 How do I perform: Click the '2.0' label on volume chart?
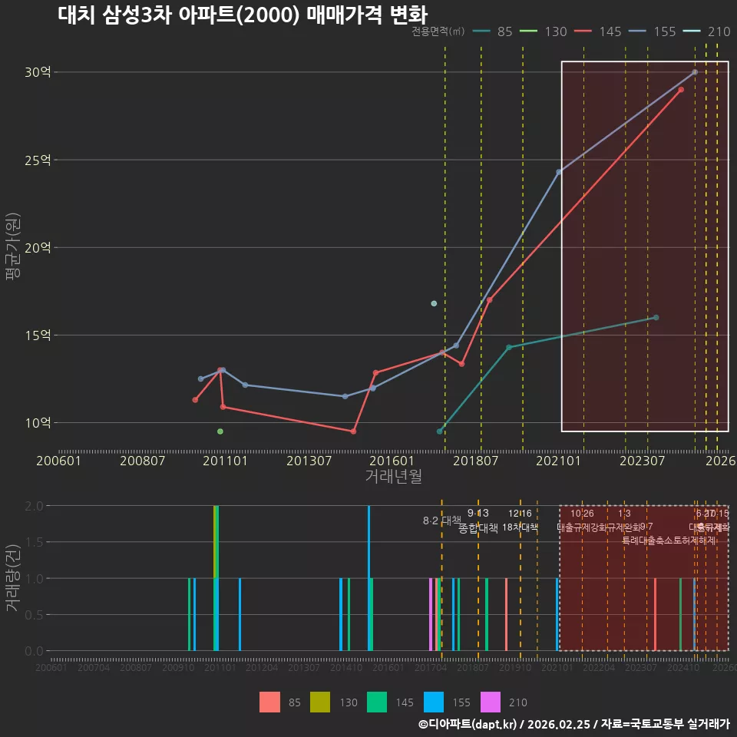click(34, 506)
